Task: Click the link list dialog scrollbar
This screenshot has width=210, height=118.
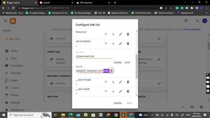Action: click(x=136, y=66)
